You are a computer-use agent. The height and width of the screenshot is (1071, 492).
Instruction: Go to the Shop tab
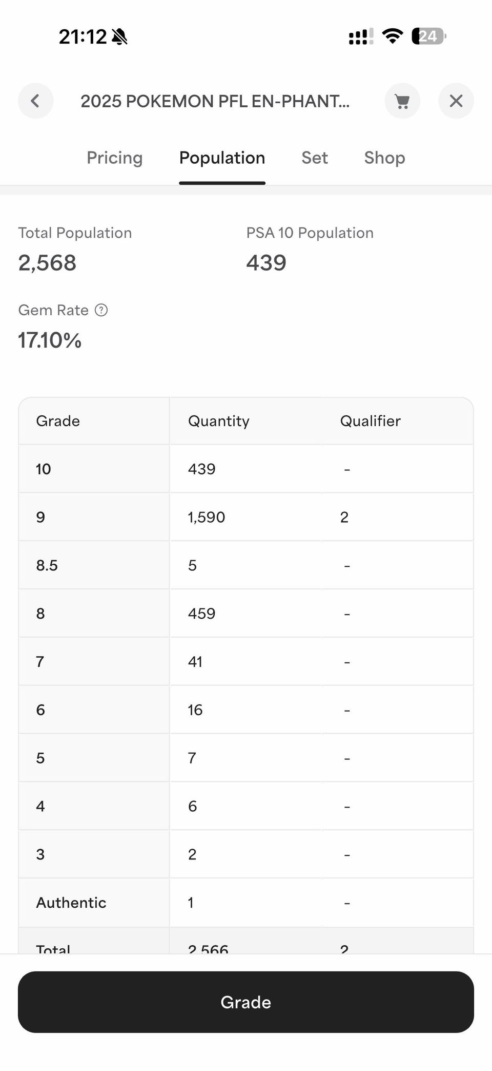tap(384, 158)
